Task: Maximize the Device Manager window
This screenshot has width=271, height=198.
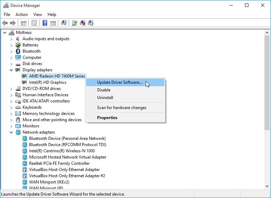Action: coord(247,5)
